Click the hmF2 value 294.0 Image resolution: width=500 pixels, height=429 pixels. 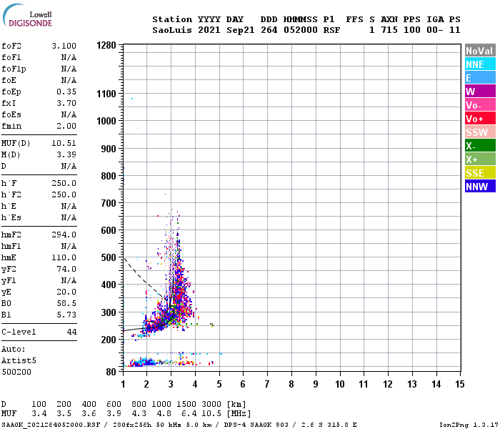coord(64,235)
